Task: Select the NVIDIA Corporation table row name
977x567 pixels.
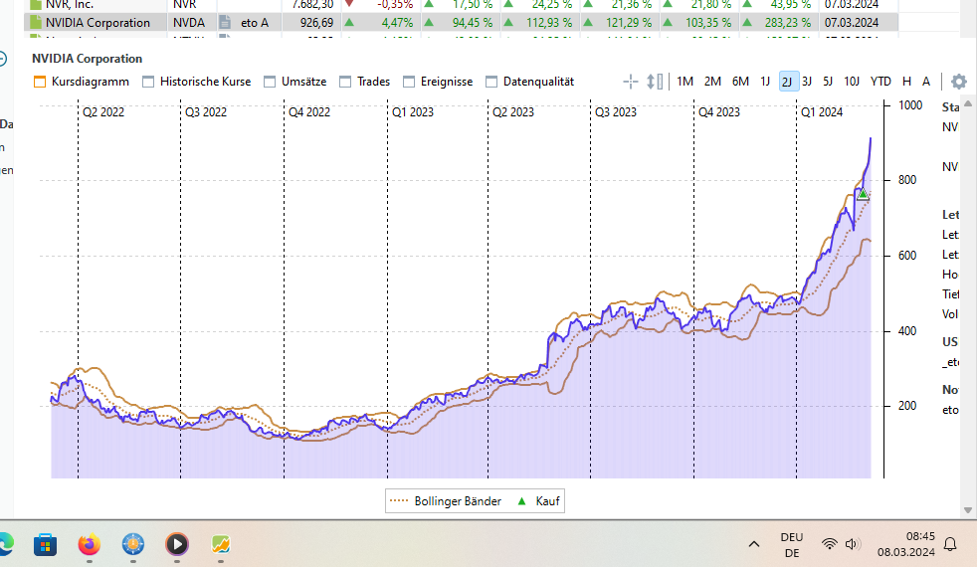Action: 98,23
